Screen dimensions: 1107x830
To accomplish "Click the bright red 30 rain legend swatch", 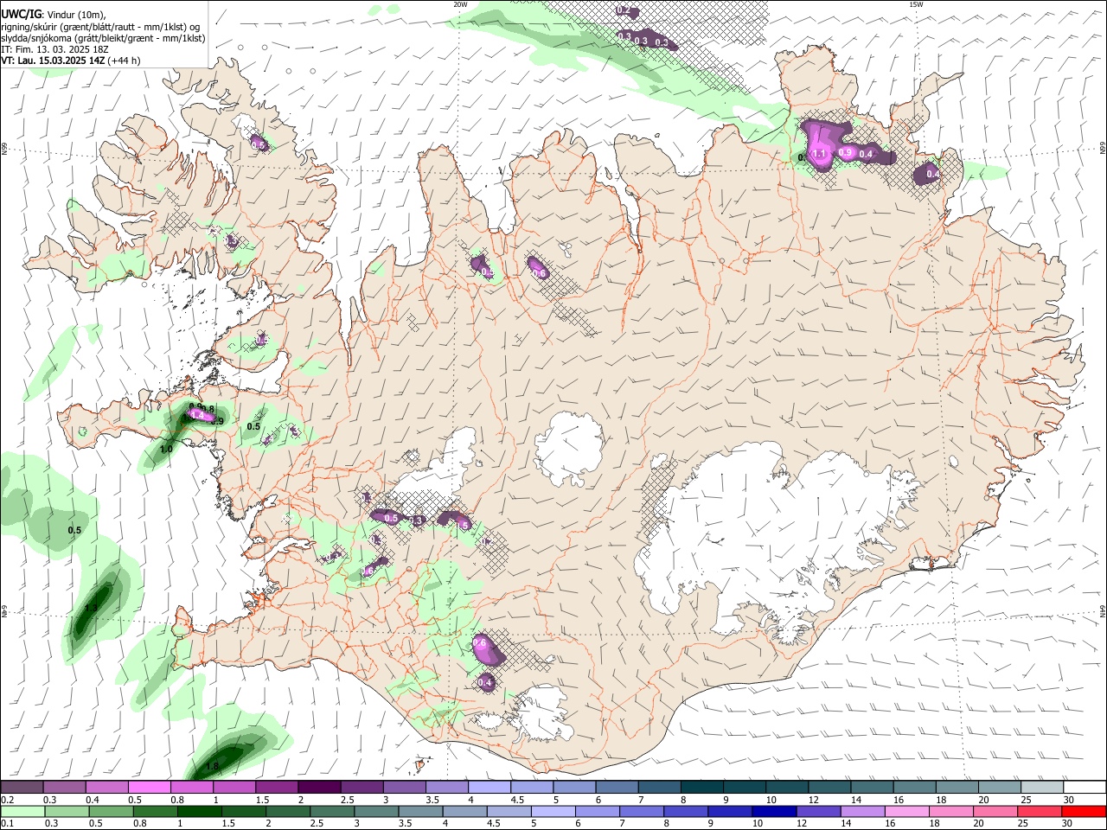I will 1084,811.
